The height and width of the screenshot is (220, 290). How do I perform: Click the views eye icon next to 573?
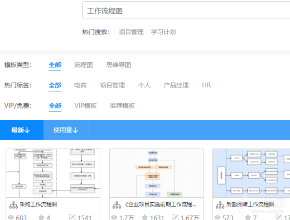(217, 217)
